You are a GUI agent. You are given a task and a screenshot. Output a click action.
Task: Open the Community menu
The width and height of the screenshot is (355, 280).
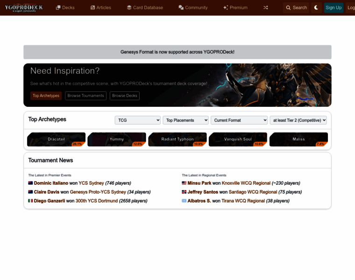(x=193, y=7)
